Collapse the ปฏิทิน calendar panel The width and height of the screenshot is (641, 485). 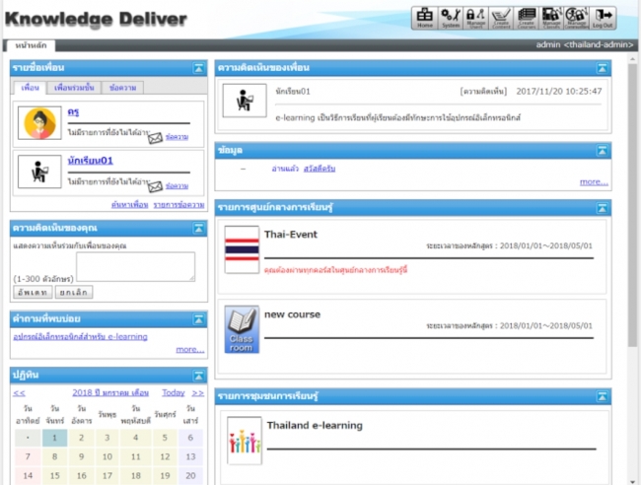point(198,376)
